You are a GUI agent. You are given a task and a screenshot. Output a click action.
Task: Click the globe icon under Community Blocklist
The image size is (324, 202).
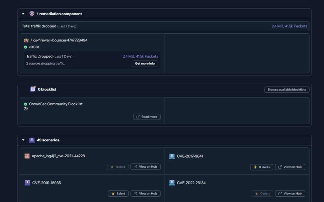[26, 109]
